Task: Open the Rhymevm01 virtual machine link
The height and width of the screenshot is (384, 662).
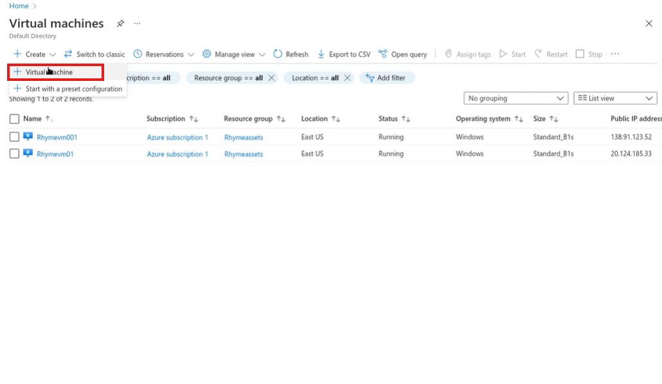Action: 55,154
